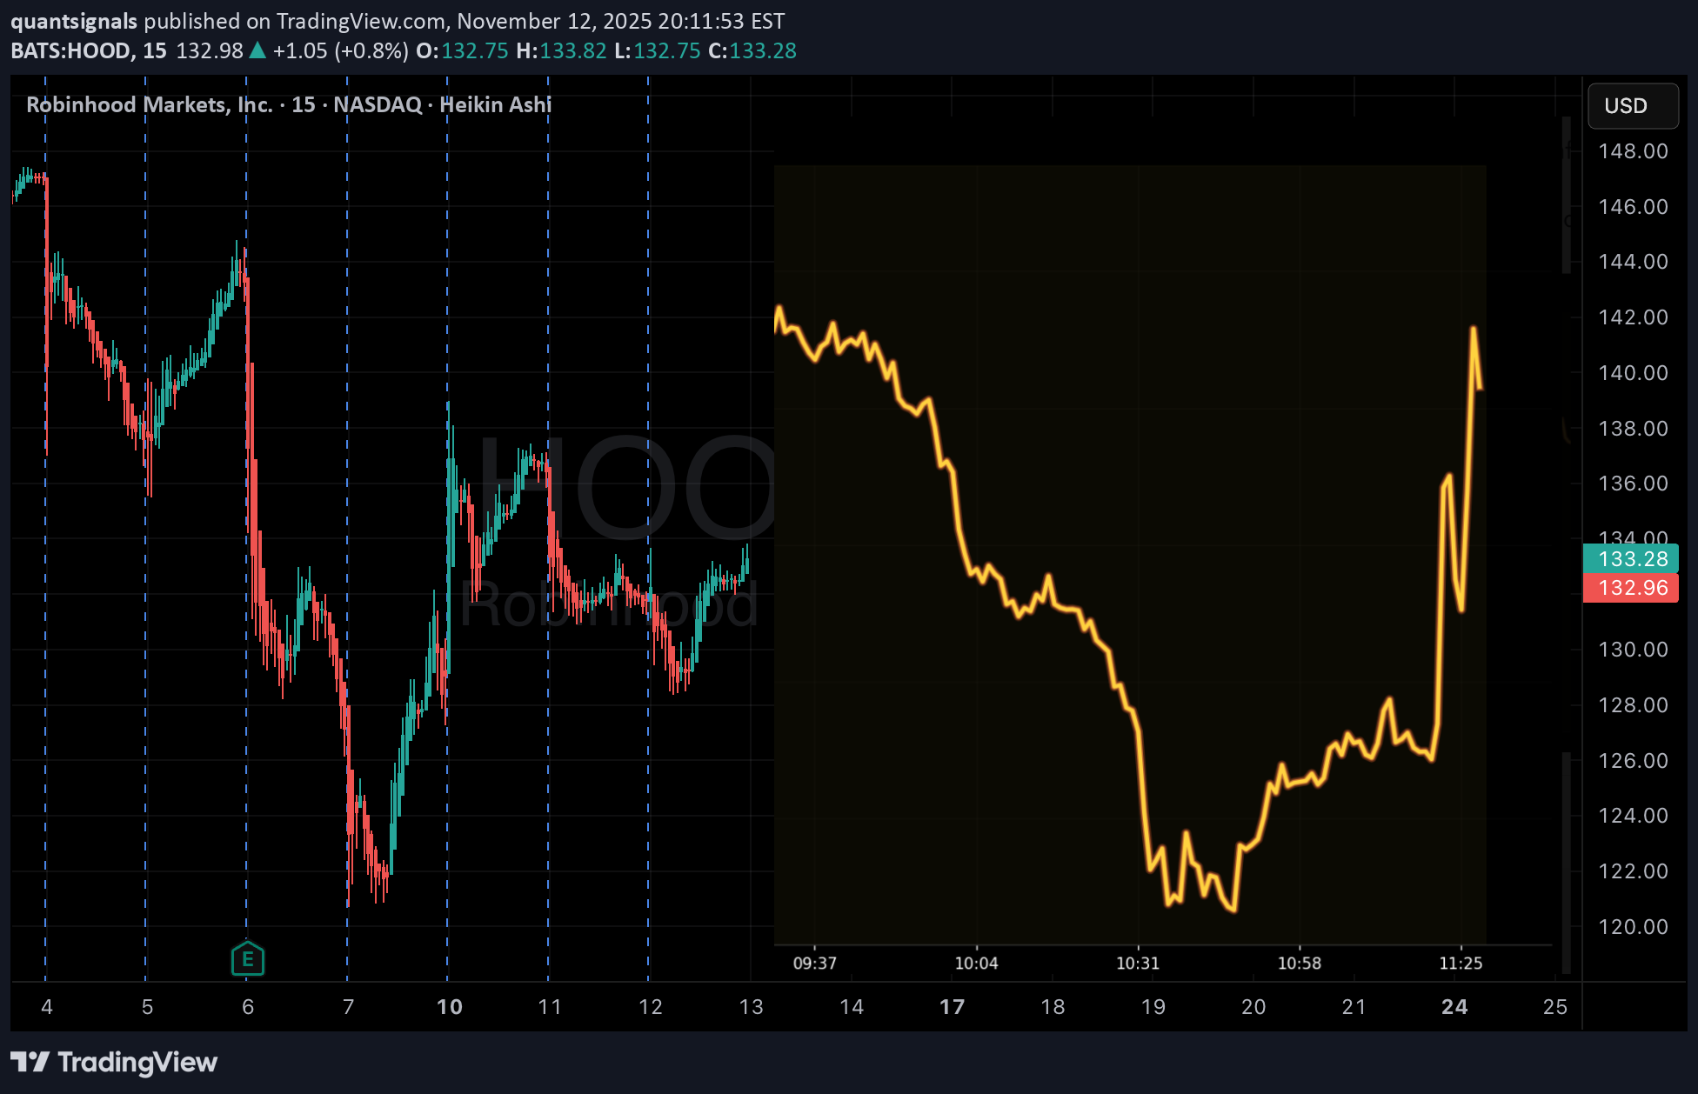The width and height of the screenshot is (1698, 1094).
Task: Select the green 133.28 price label
Action: click(x=1632, y=559)
